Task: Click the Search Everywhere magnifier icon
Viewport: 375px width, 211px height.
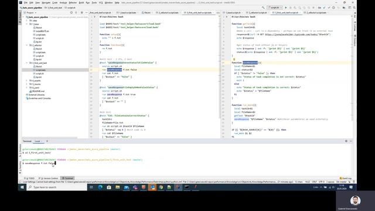Action: click(354, 8)
